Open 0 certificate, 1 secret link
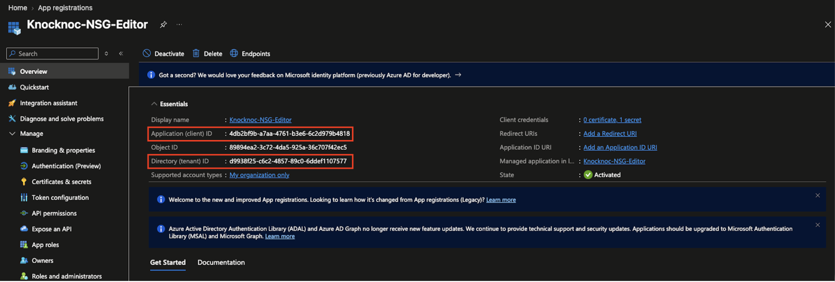 click(x=612, y=120)
